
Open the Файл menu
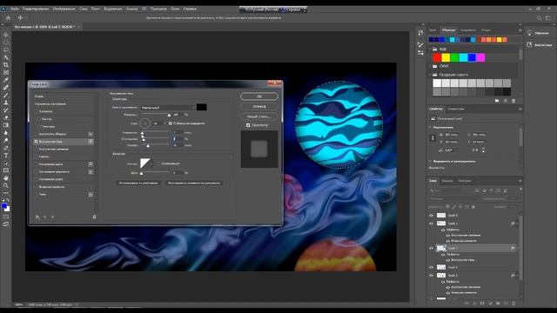(15, 9)
